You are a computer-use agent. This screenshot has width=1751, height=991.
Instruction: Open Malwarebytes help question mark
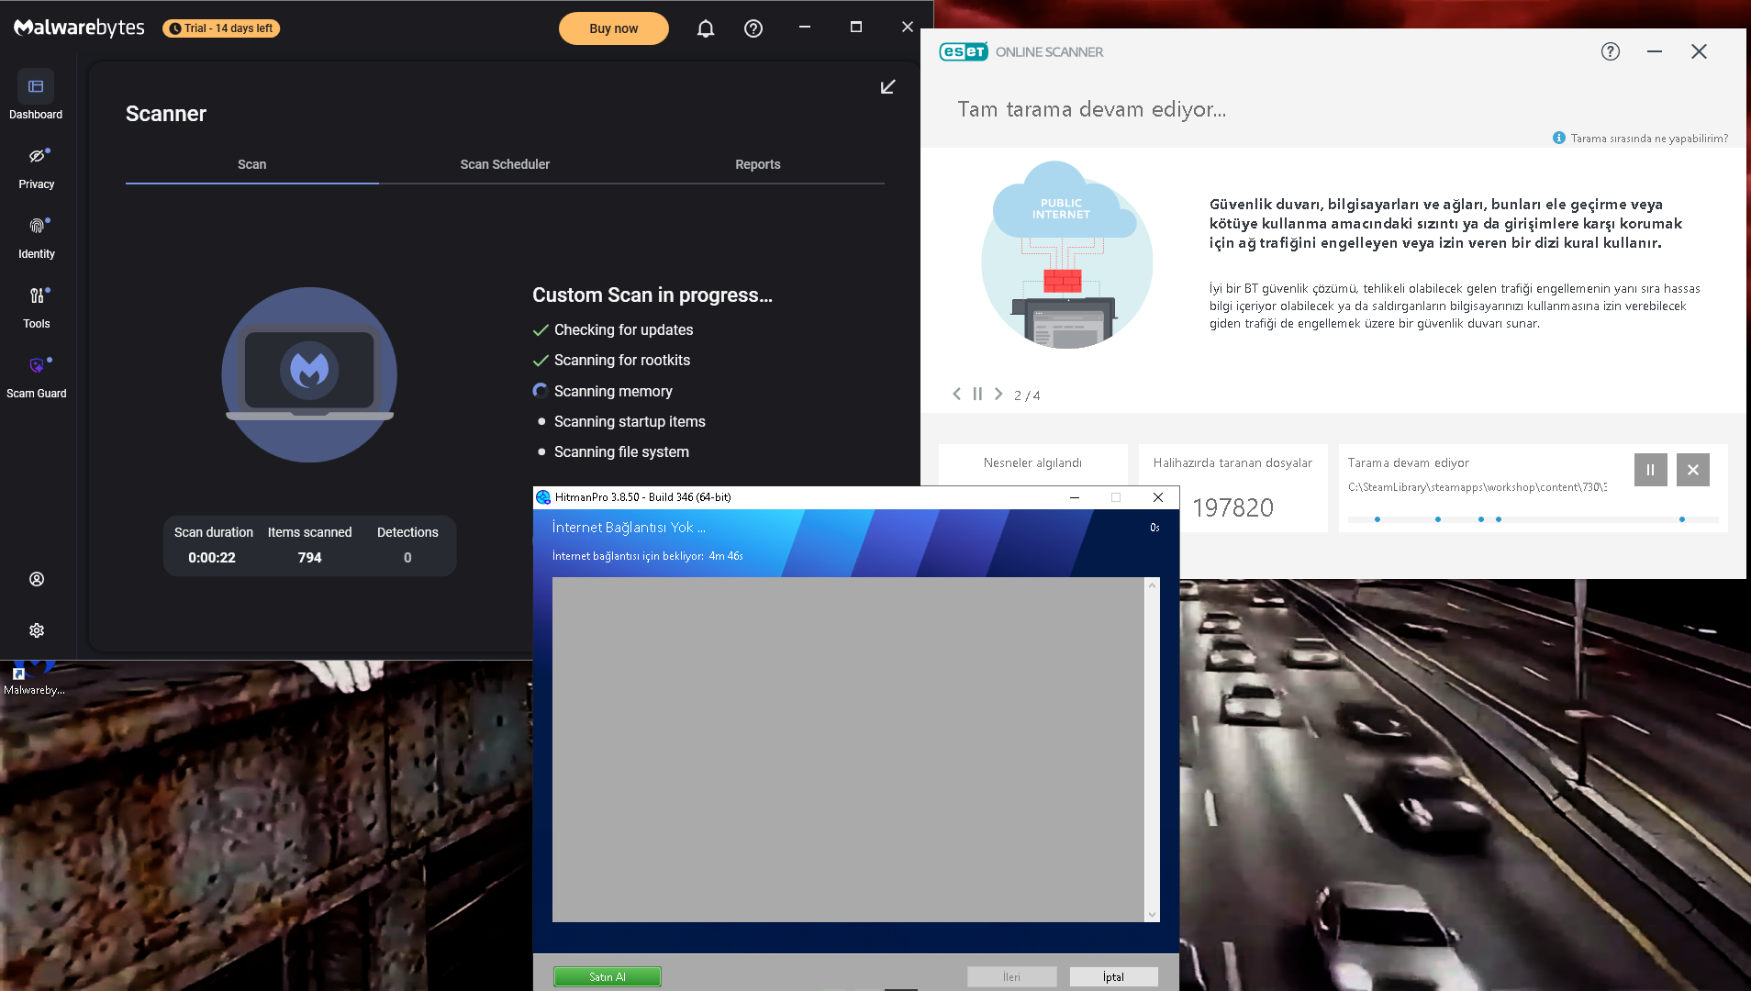pos(753,28)
